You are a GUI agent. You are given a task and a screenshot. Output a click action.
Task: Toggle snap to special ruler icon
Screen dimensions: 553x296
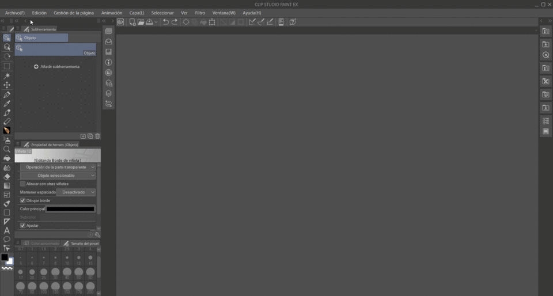[261, 22]
